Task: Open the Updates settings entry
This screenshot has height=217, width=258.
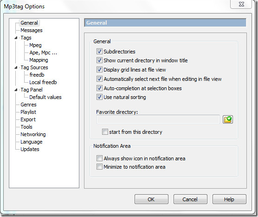Action: pos(30,149)
